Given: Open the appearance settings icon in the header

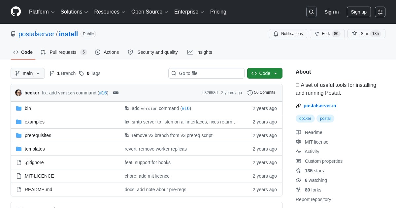Looking at the screenshot, I should (x=380, y=12).
